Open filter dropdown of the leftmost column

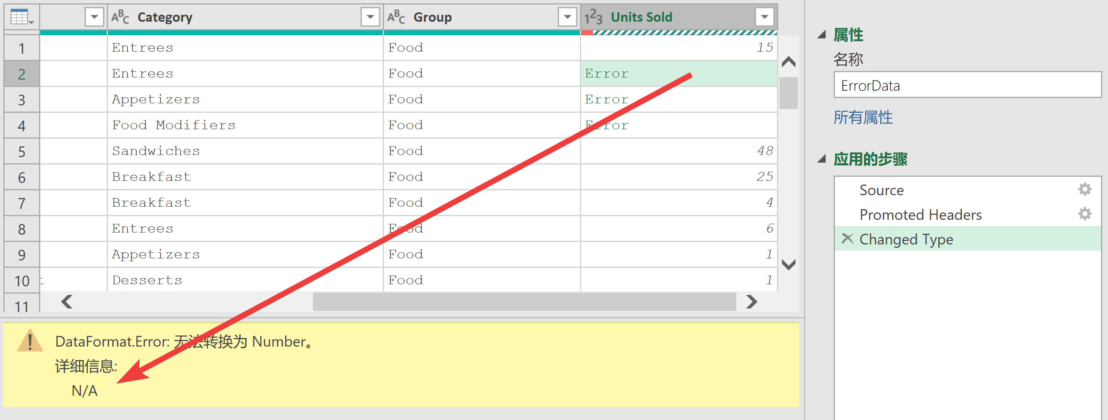point(94,17)
